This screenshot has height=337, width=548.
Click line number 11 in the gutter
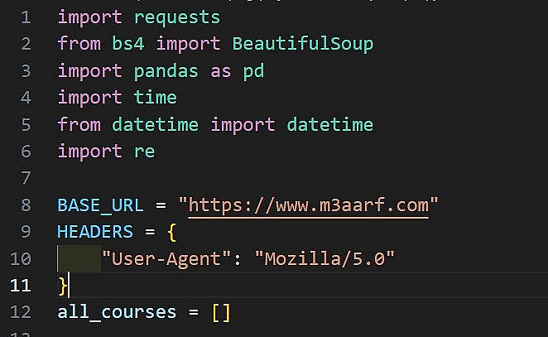click(x=22, y=285)
